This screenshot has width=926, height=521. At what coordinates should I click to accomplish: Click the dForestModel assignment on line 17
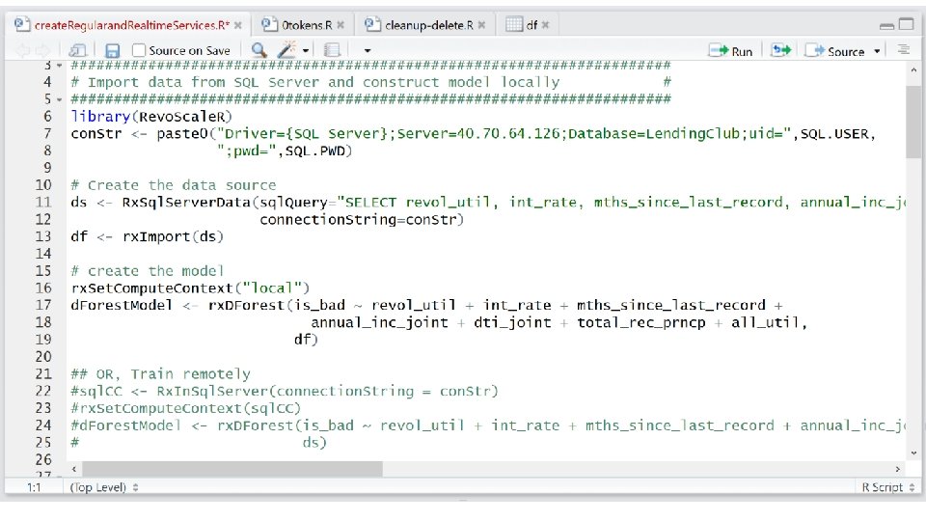[x=426, y=305]
